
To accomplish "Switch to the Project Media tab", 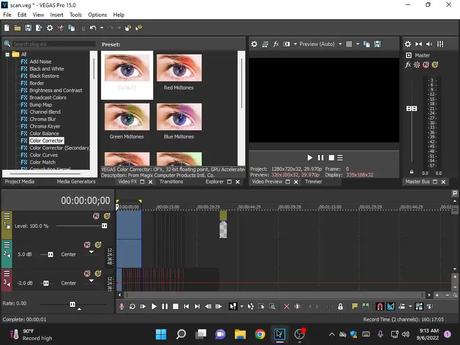I will [20, 181].
